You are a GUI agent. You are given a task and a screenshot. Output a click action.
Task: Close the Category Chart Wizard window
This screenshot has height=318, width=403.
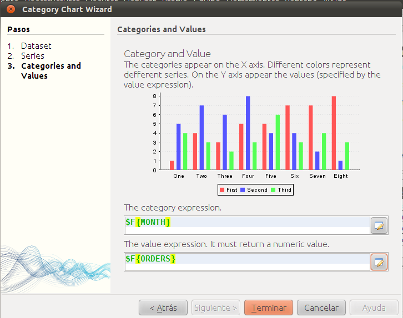click(11, 9)
